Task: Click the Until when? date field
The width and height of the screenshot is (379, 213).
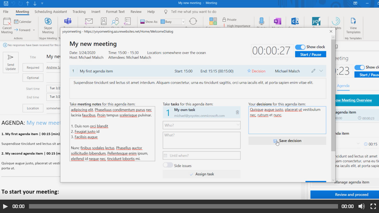Action: click(202, 156)
